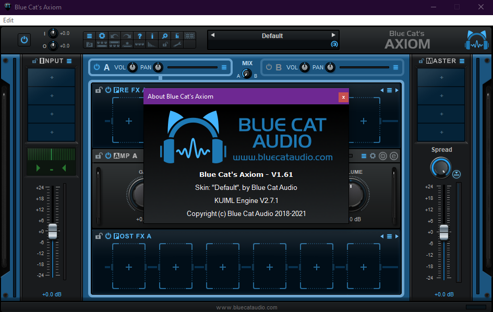Viewport: 493px width, 312px height.
Task: Click the wrench icon in the toolbar
Action: (177, 44)
